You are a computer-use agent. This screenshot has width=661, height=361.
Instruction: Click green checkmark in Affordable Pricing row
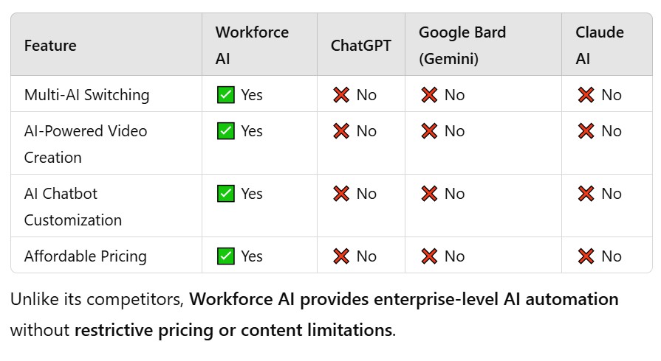(x=225, y=256)
